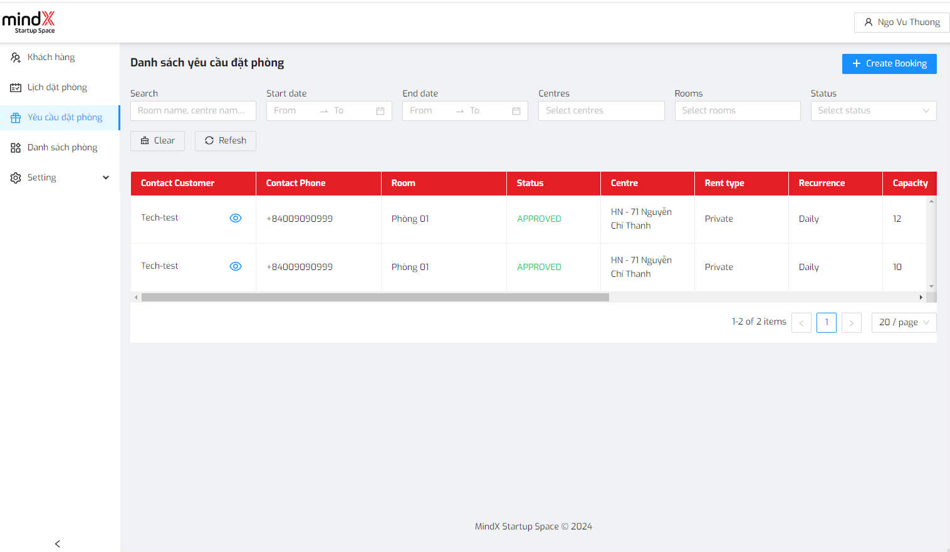Go to the previous page arrow
Viewport: 950px width, 552px height.
(x=801, y=323)
